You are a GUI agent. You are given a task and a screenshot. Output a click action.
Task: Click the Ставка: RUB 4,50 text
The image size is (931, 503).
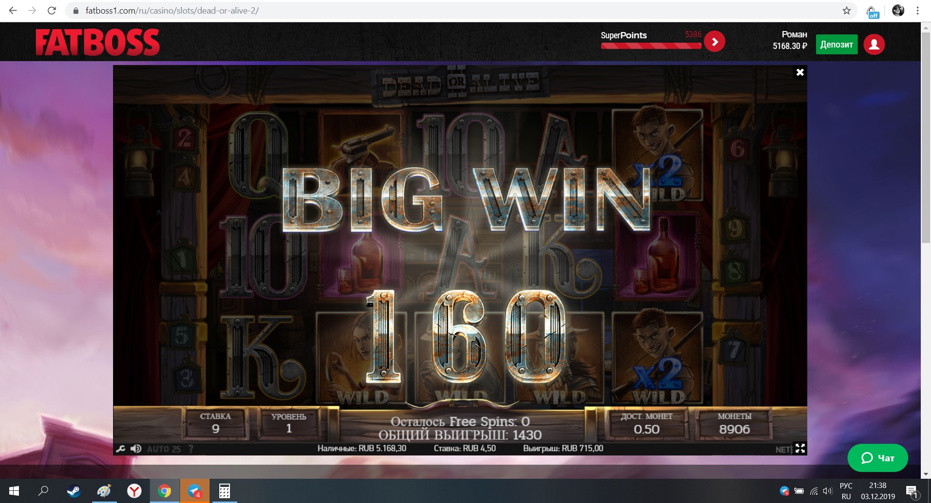pos(465,449)
